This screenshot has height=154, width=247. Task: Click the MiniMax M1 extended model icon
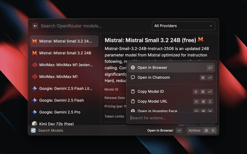point(35,65)
